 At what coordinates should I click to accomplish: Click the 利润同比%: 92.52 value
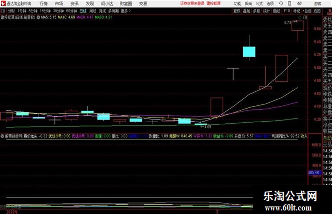286,136
